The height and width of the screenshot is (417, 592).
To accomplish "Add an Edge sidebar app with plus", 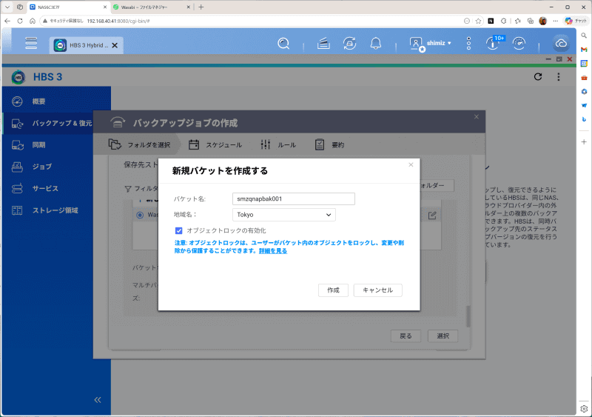I will pos(584,141).
